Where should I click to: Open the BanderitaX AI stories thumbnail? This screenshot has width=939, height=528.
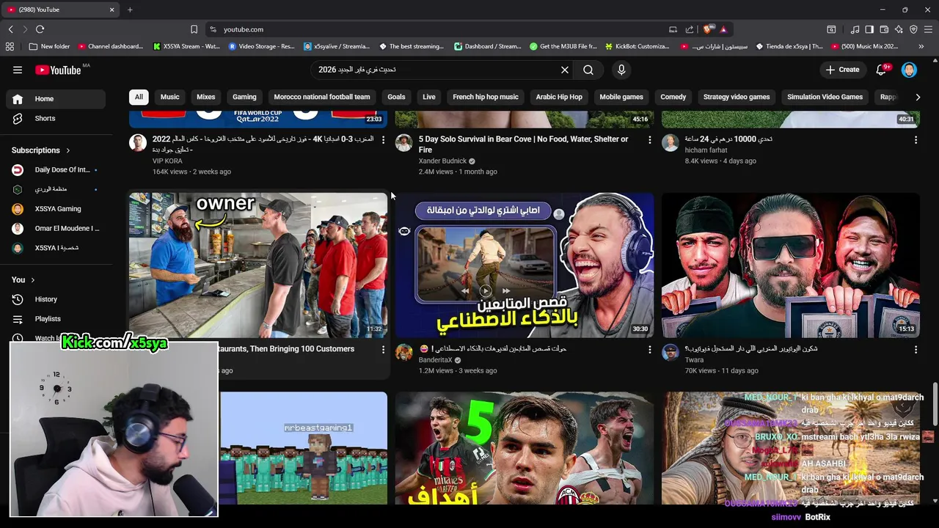(525, 265)
